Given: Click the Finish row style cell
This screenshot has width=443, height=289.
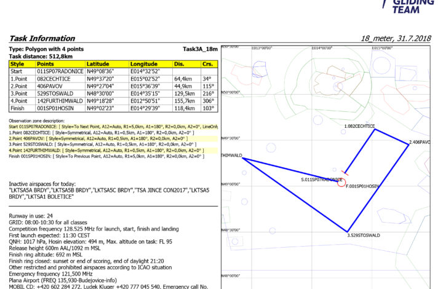Looking at the screenshot, I should coord(18,108).
